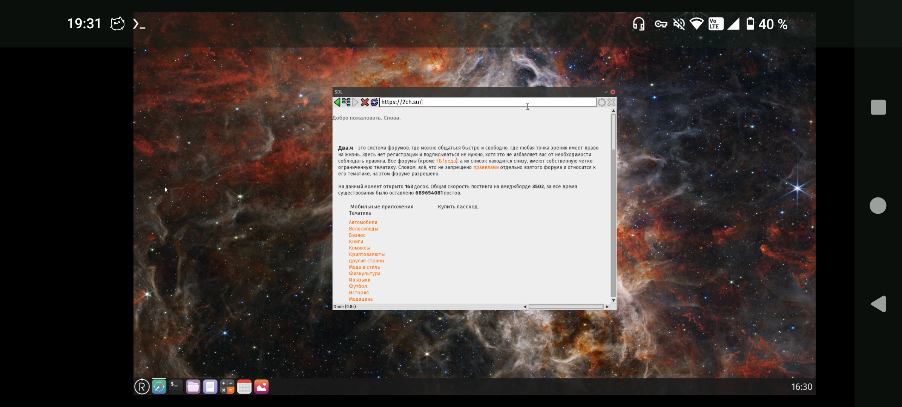
Task: Open the Мода и стиль board
Action: point(364,267)
